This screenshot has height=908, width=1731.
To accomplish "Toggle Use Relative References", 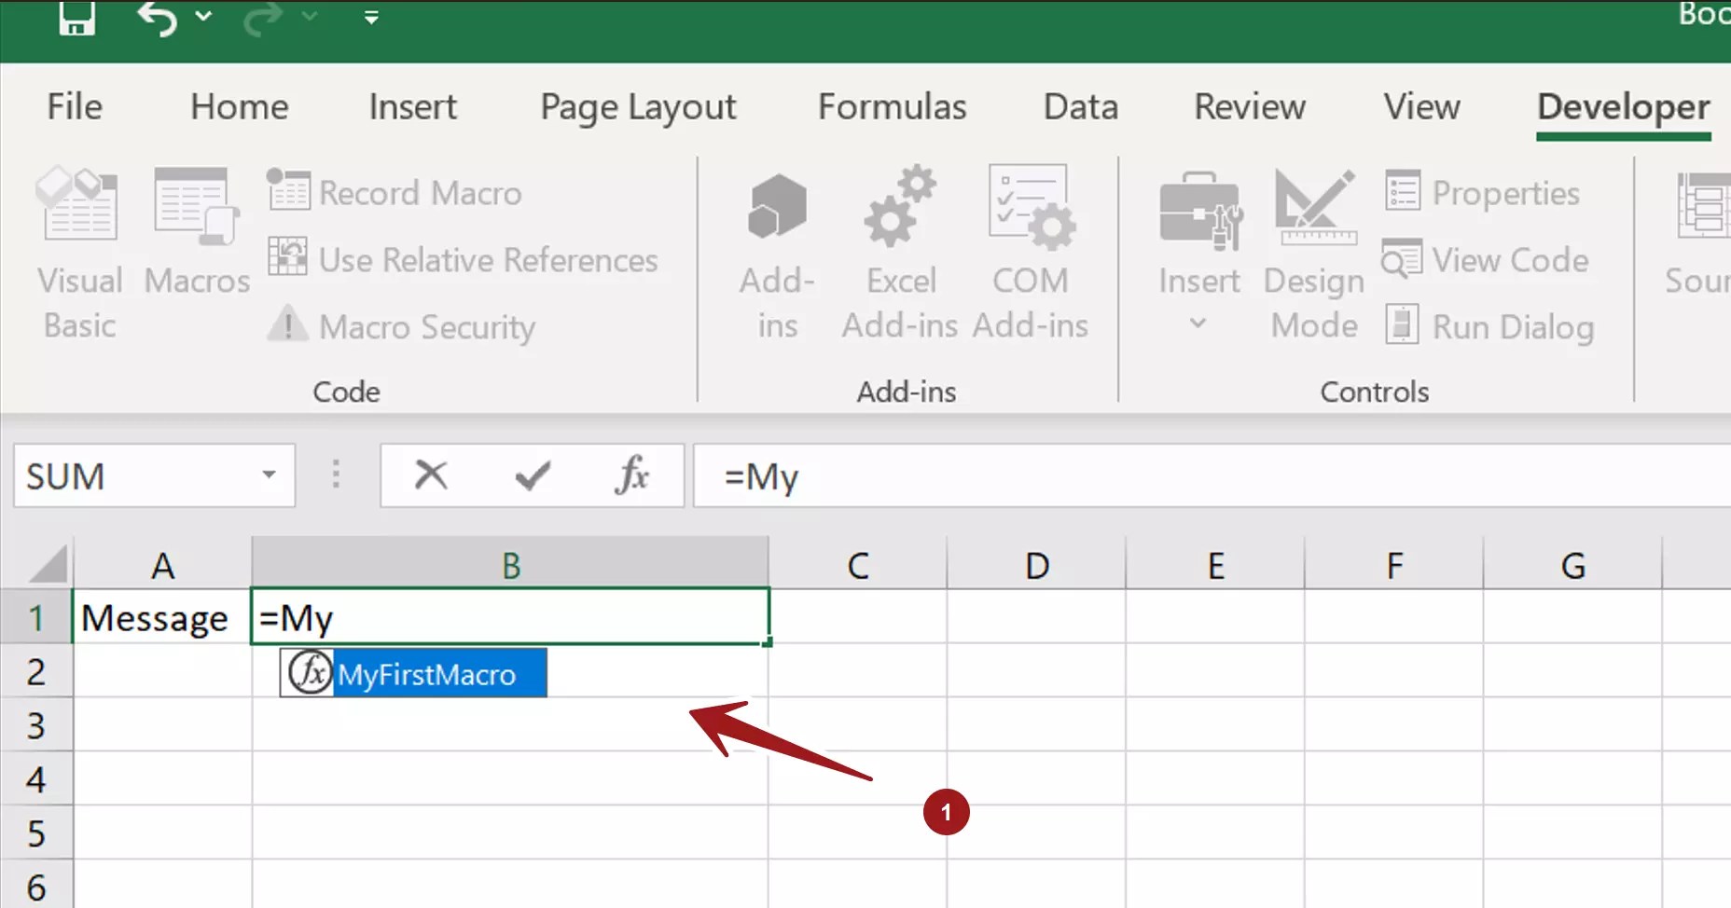I will pos(464,259).
